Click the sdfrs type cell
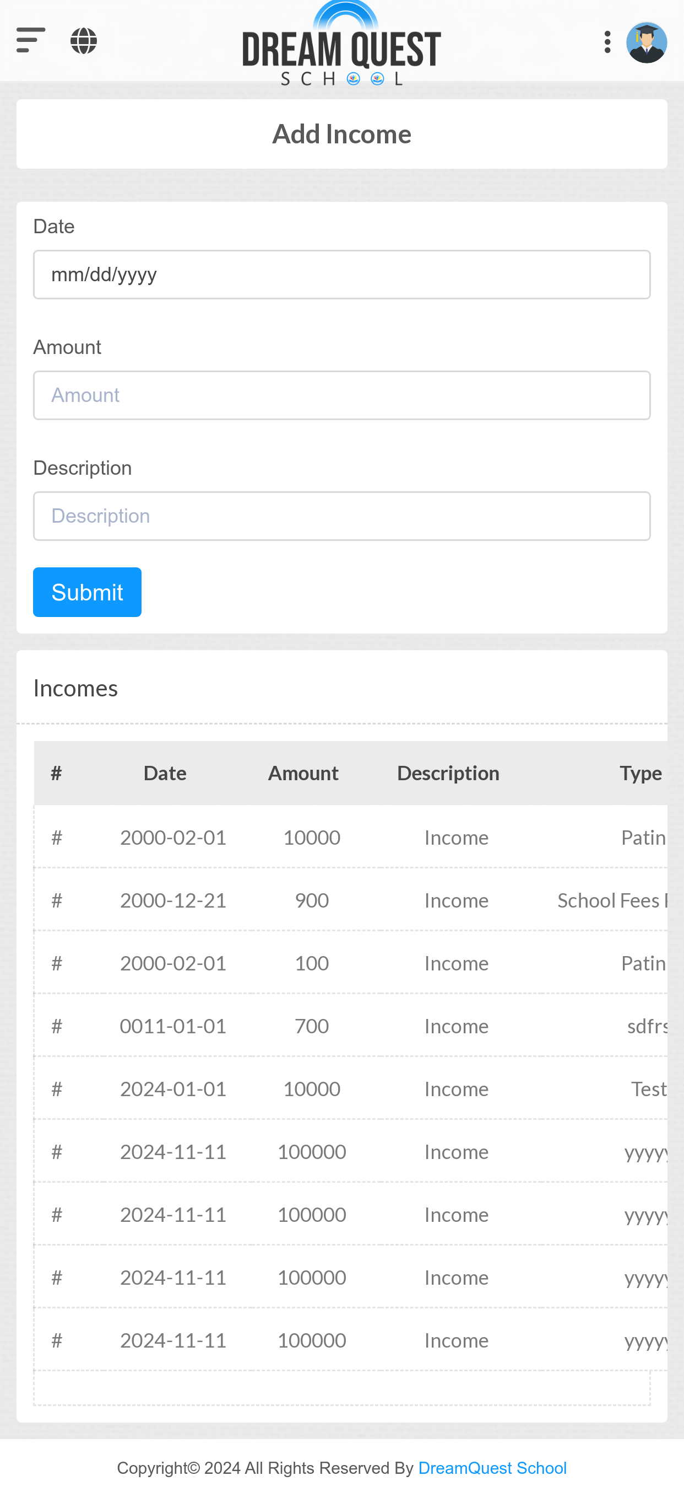Screen dimensions: 684x1497 coord(648,1026)
